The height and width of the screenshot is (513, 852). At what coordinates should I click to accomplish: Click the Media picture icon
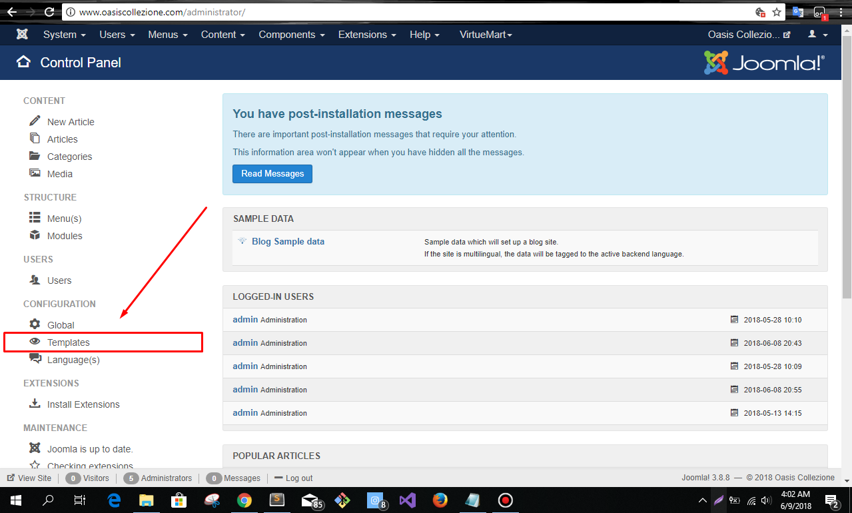[35, 173]
